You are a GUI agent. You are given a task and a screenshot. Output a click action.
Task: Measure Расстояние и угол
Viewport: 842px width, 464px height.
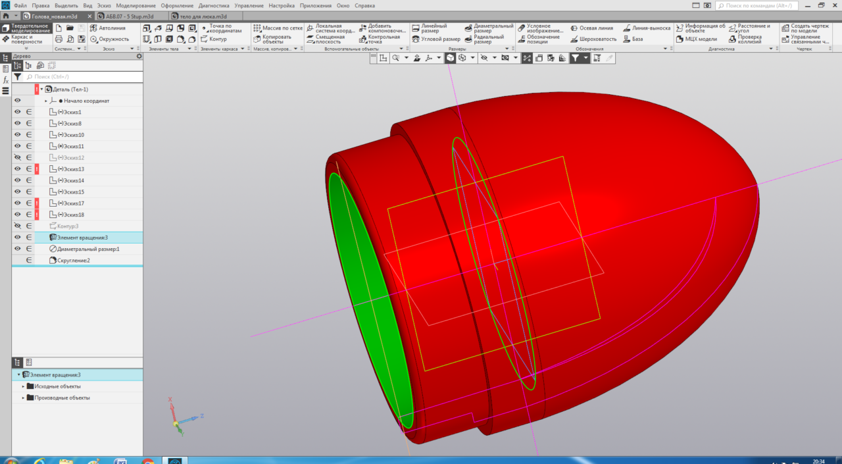749,28
